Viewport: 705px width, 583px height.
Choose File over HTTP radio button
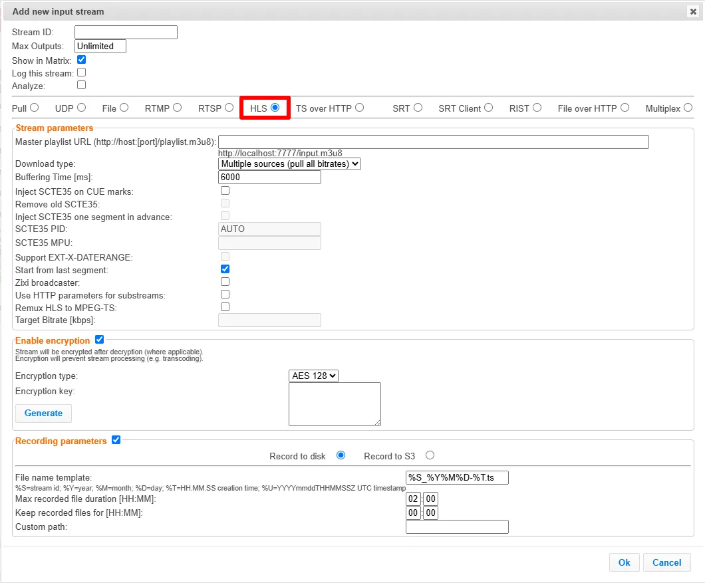click(625, 108)
